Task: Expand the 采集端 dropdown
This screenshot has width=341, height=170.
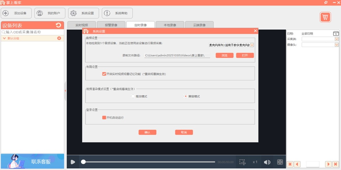Action: (337, 39)
